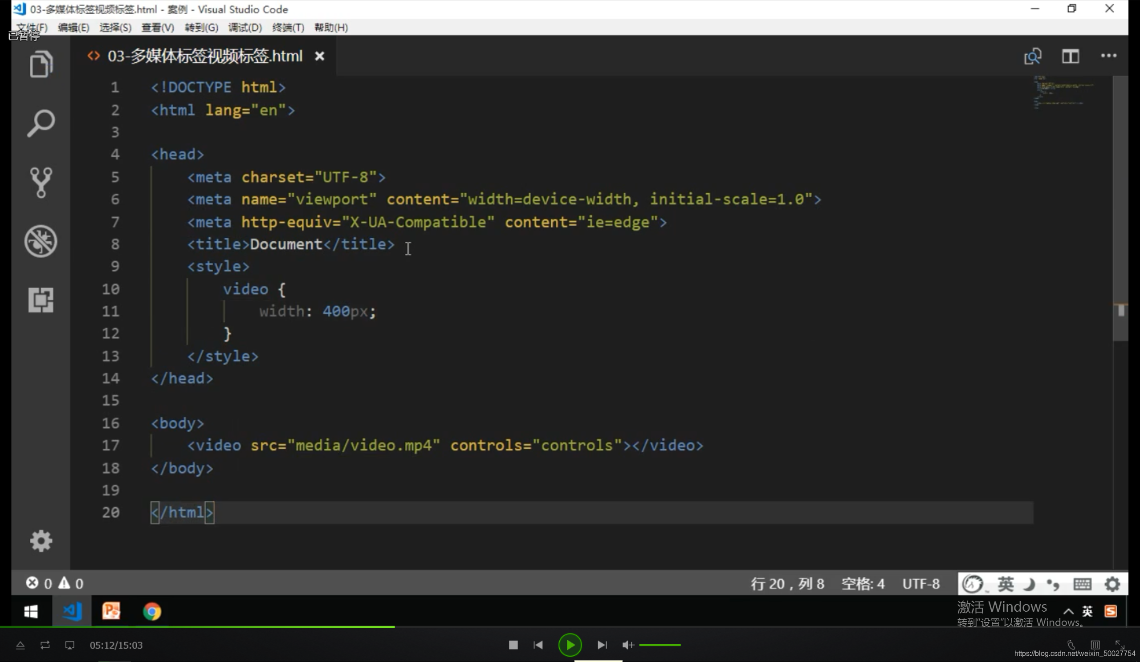Click the 英 input indicator in the system tray
Viewport: 1140px width, 662px height.
point(1087,611)
